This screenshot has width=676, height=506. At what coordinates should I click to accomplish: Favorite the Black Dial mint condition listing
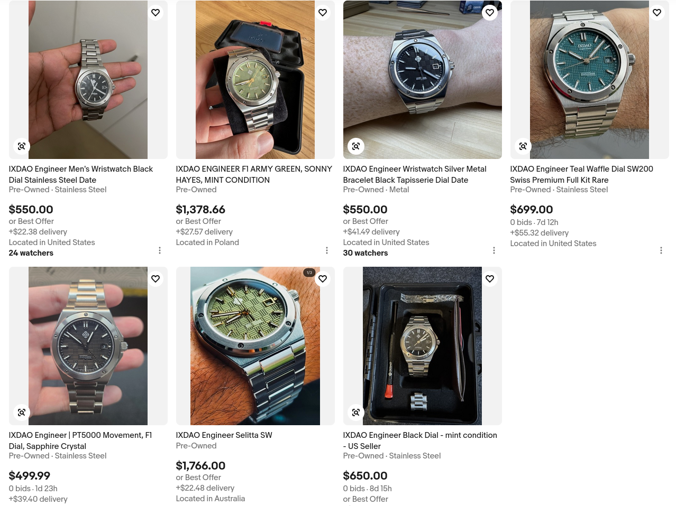(x=490, y=279)
